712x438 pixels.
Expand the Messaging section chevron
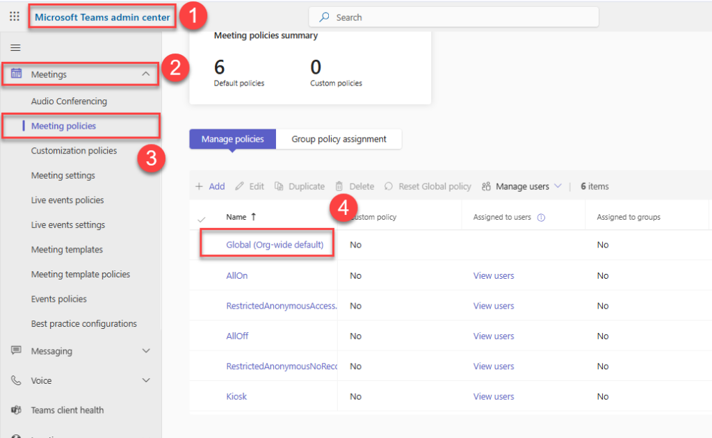tap(146, 351)
